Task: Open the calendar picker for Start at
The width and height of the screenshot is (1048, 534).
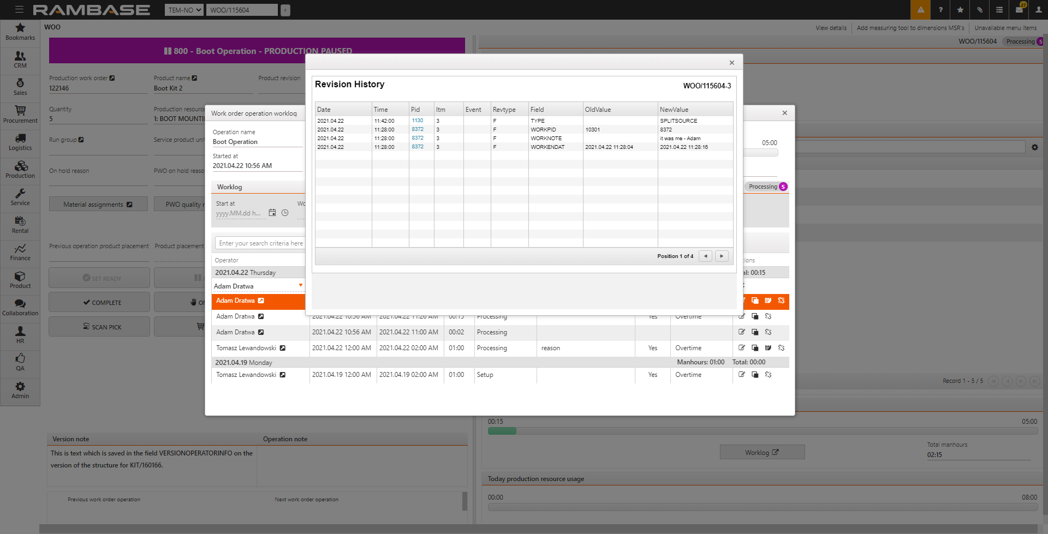Action: [x=272, y=213]
